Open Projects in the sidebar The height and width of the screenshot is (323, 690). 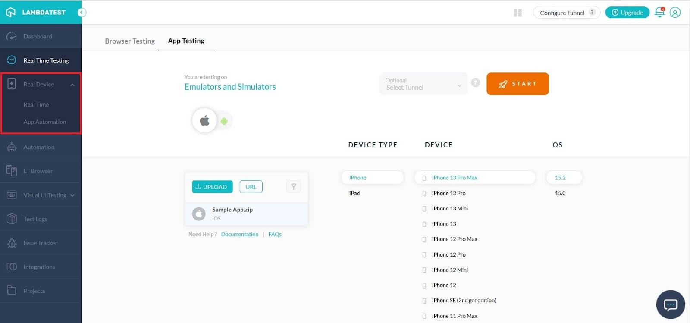pyautogui.click(x=41, y=291)
